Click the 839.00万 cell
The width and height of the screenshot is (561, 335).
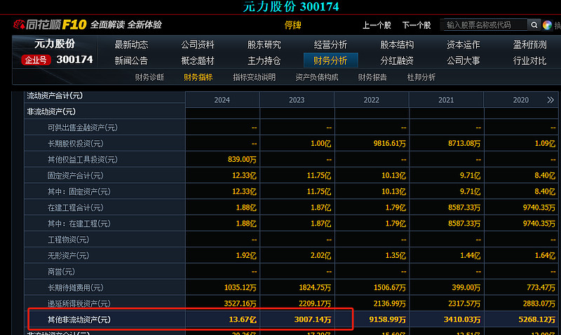[x=242, y=160]
